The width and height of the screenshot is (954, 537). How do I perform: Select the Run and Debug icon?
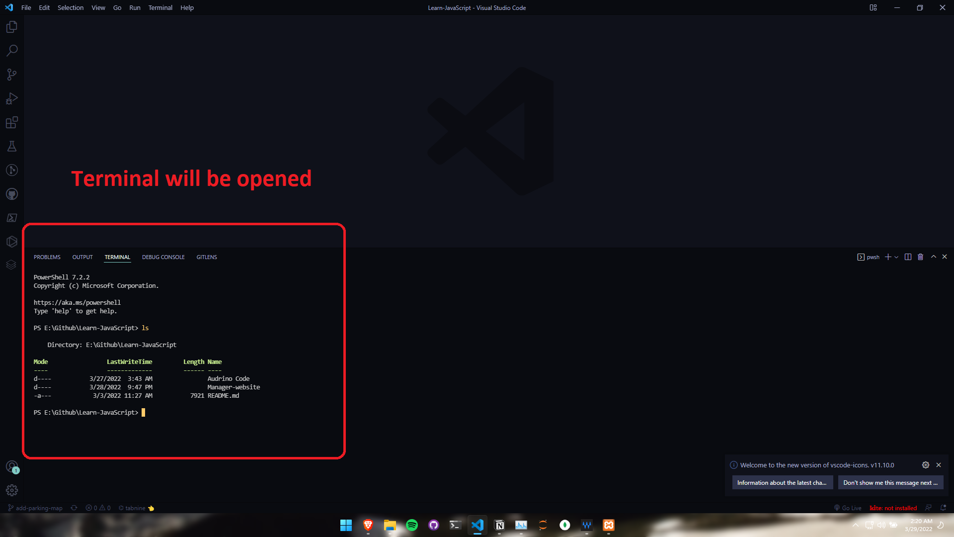(x=12, y=98)
